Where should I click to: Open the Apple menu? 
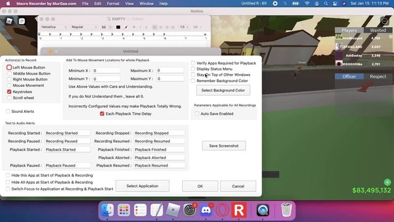click(8, 4)
